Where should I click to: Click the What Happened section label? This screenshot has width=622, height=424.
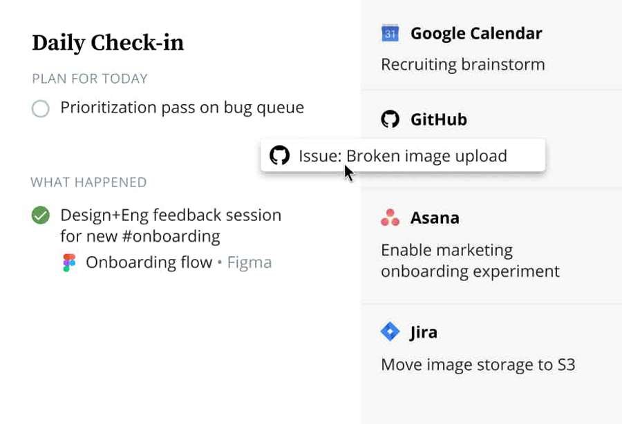(x=88, y=182)
